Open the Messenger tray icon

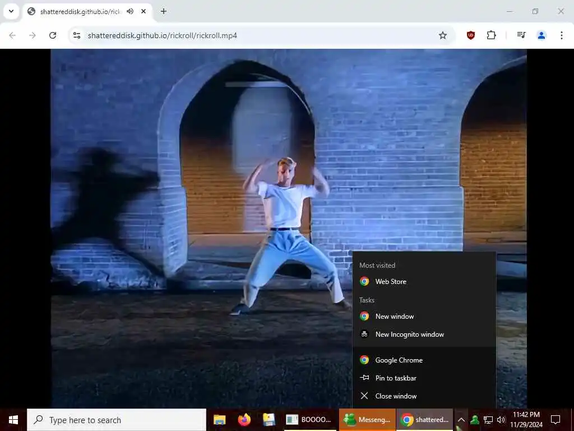pos(475,420)
